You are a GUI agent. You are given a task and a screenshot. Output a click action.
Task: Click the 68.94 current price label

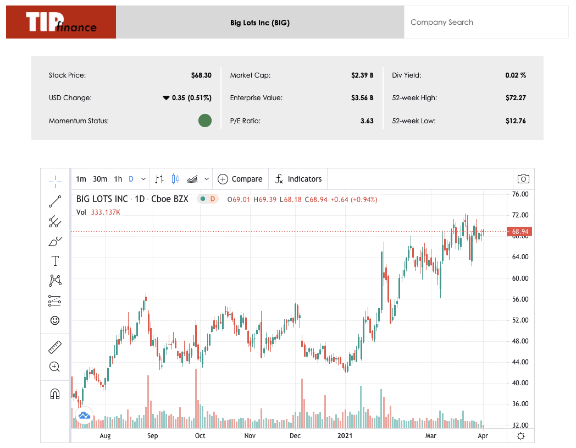pos(519,232)
